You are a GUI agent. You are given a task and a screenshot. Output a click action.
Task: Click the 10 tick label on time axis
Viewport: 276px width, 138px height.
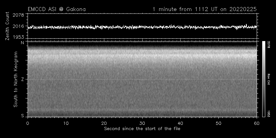tap(66, 123)
